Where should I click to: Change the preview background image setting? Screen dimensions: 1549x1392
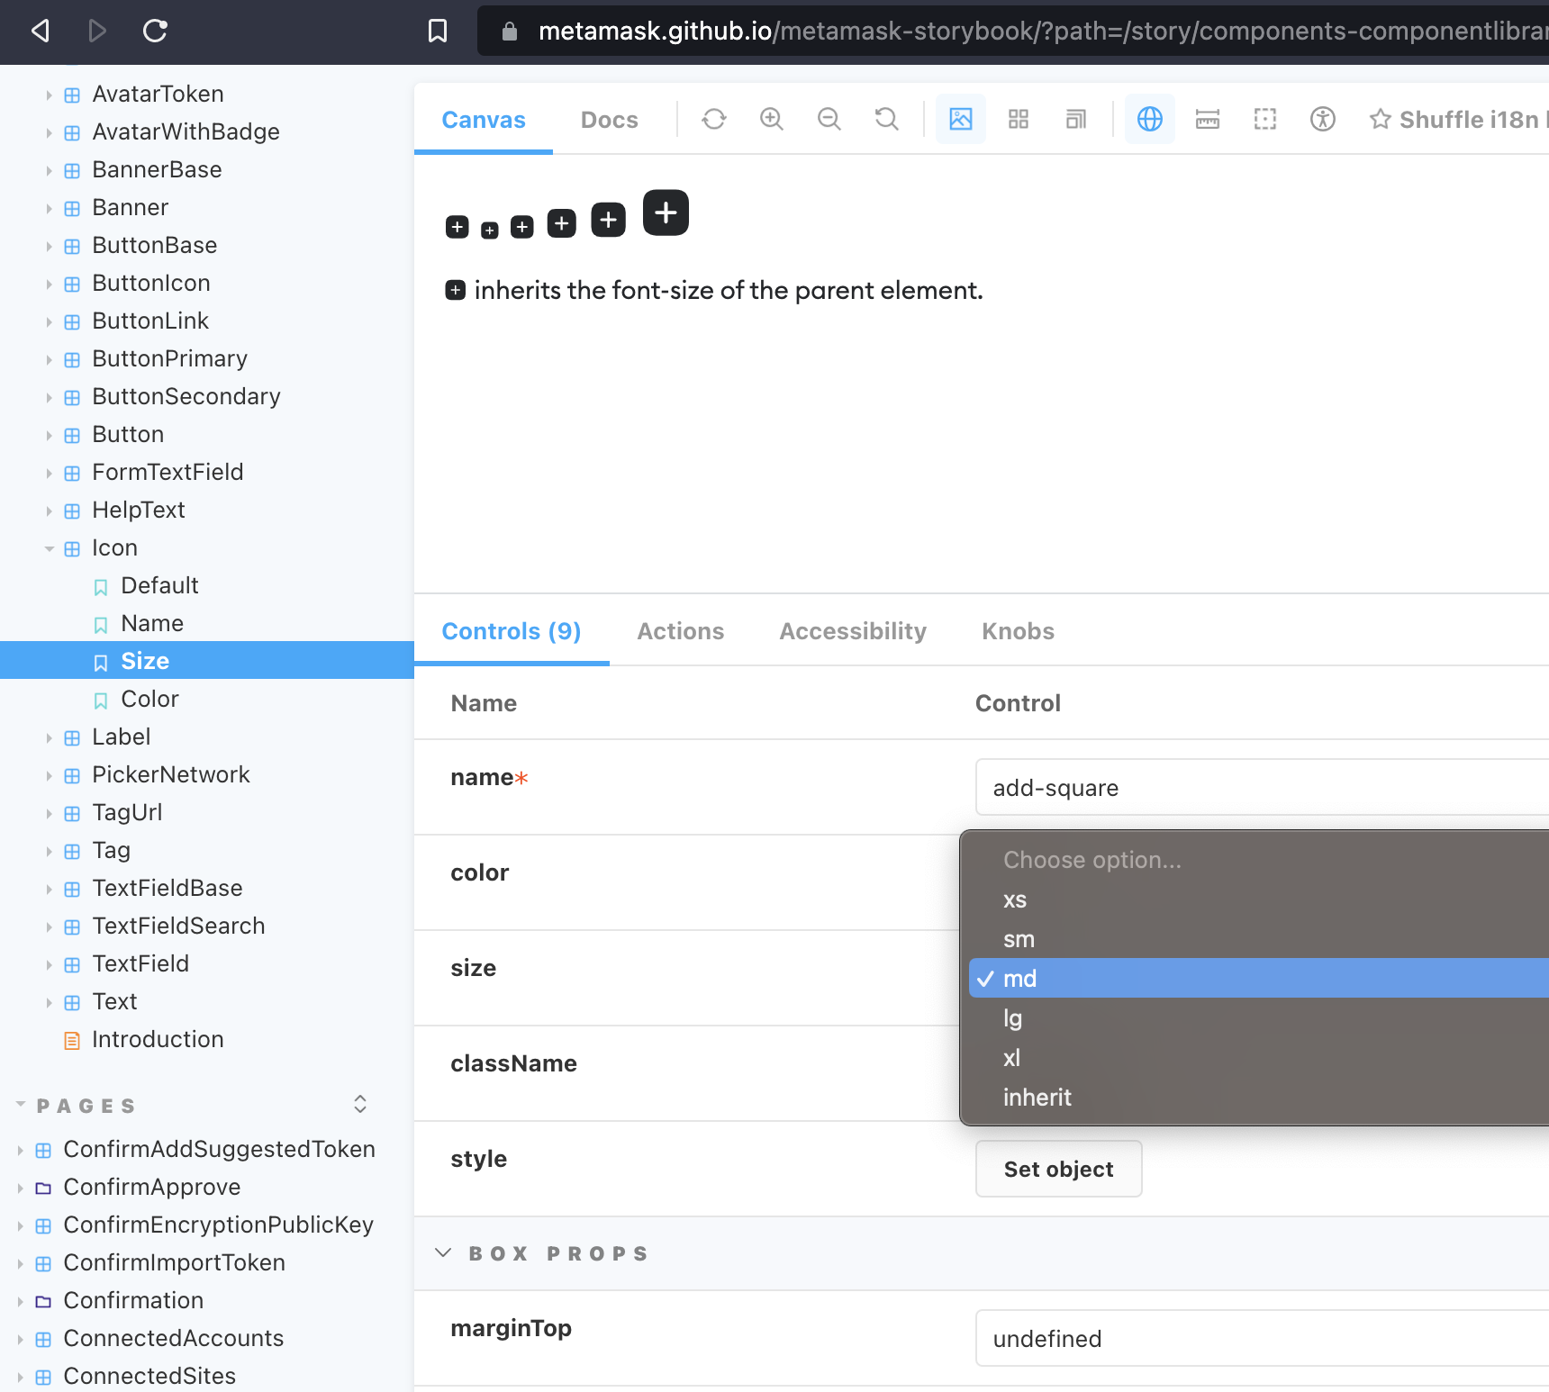[x=961, y=119]
